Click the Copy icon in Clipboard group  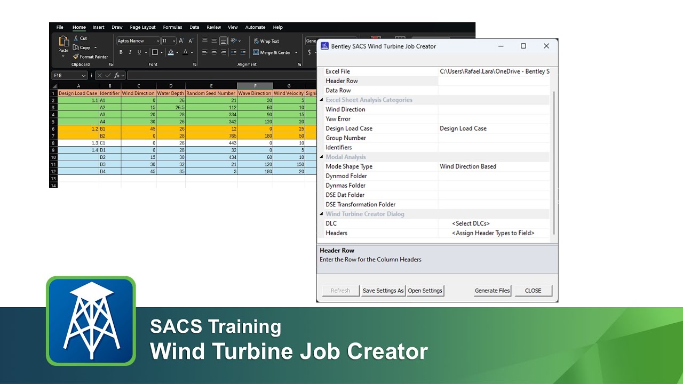[x=76, y=47]
